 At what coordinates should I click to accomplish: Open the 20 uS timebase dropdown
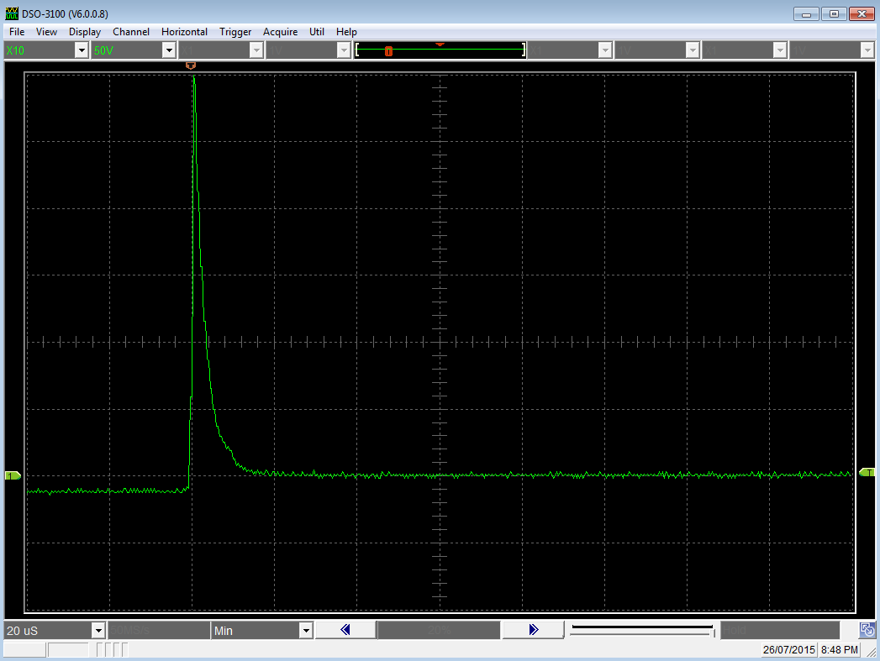tap(98, 631)
